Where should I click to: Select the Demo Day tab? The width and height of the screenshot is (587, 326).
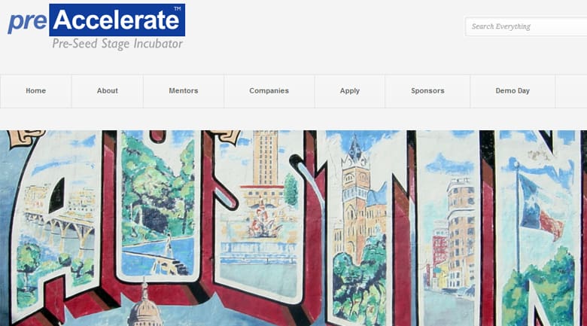click(512, 91)
